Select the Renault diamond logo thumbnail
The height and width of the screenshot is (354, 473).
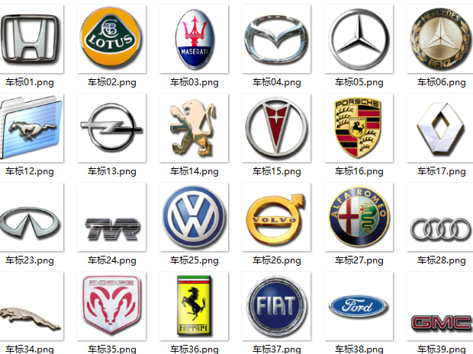[x=440, y=128]
